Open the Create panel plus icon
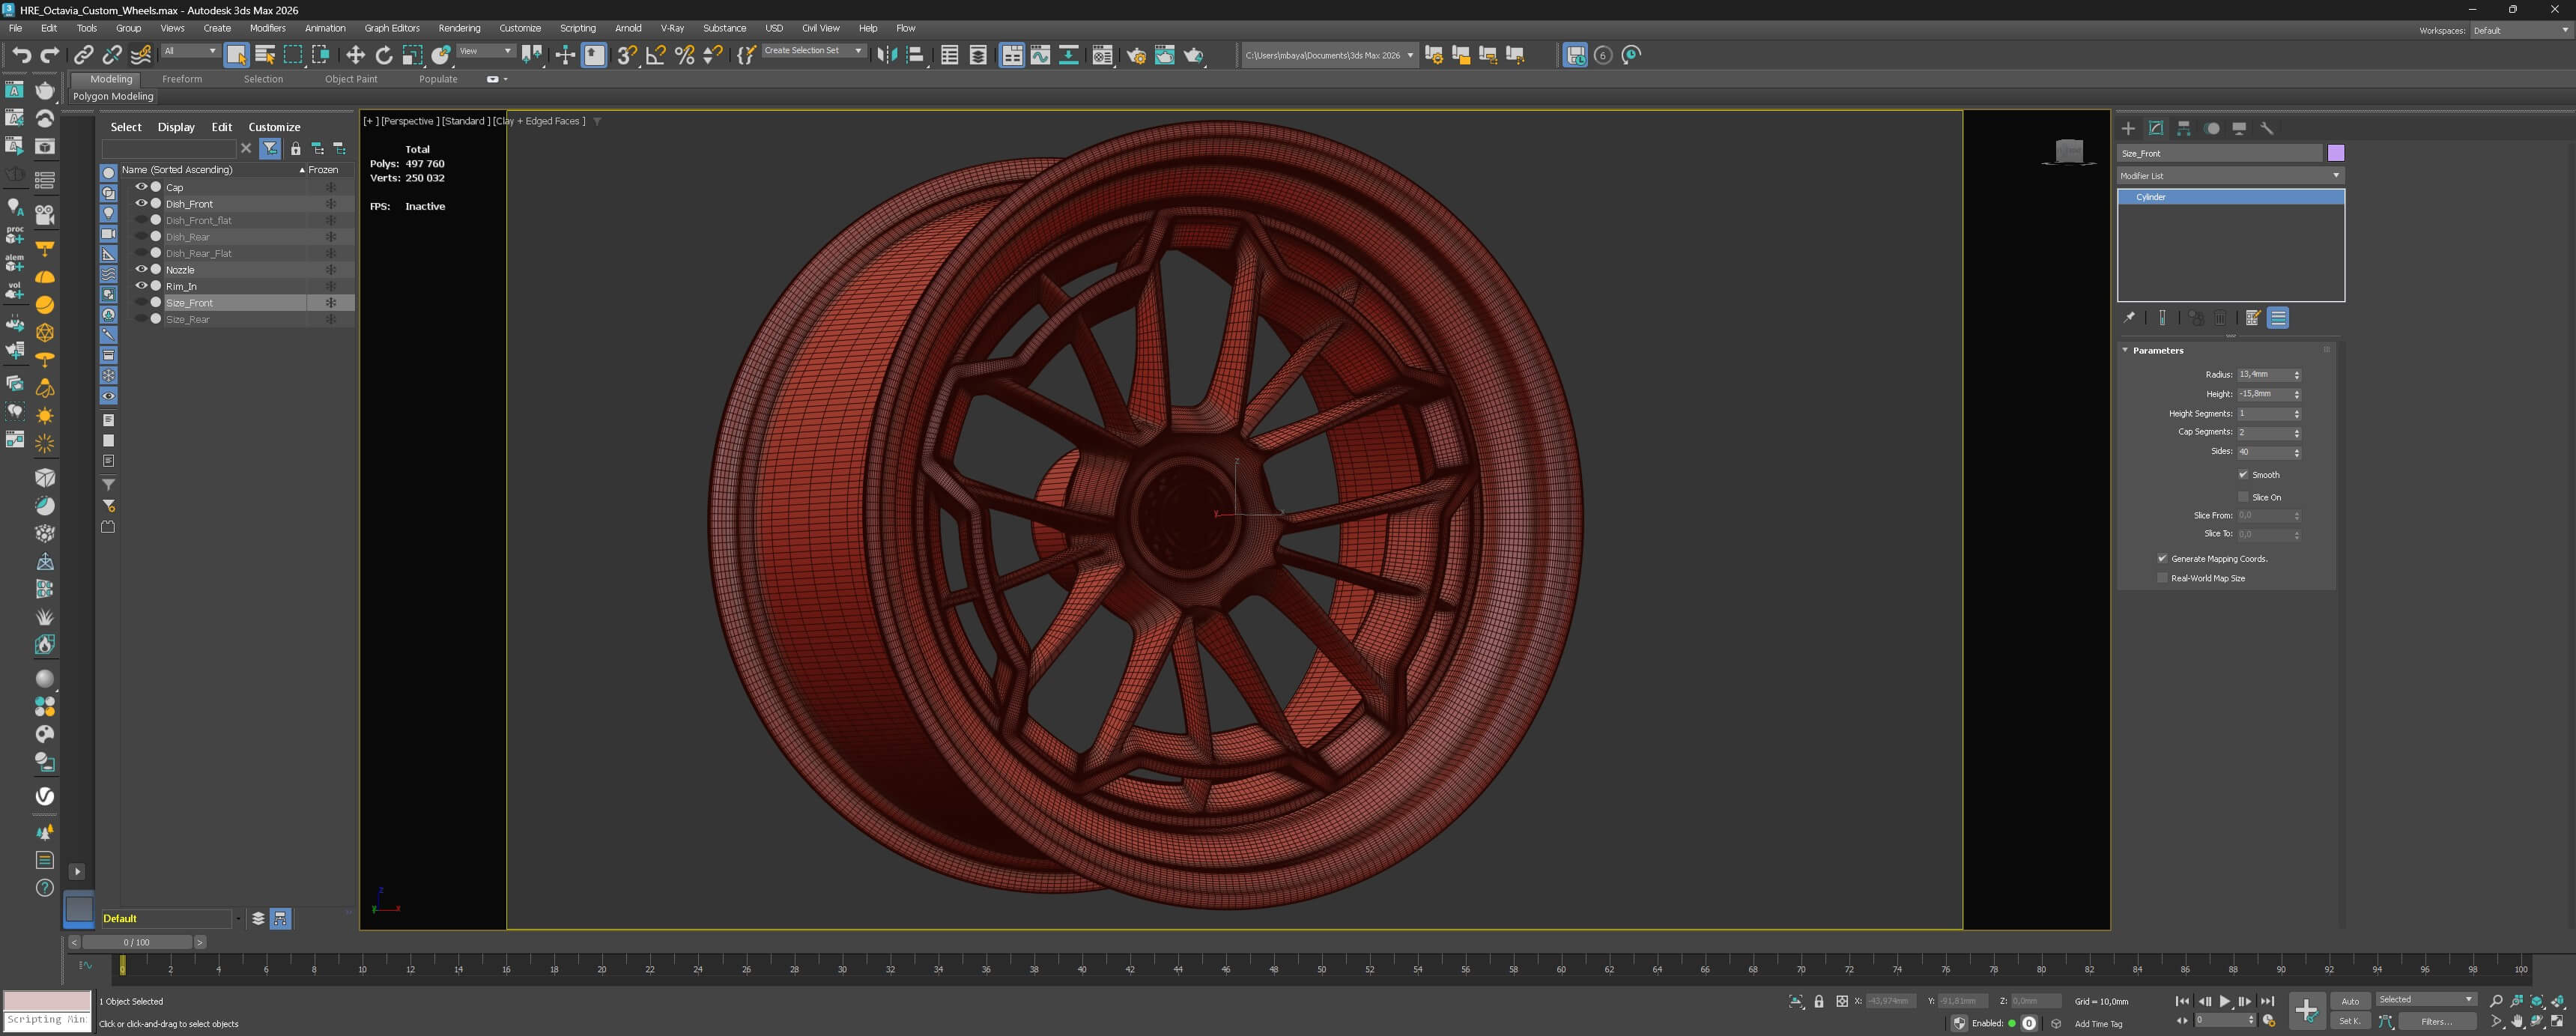 click(2128, 128)
